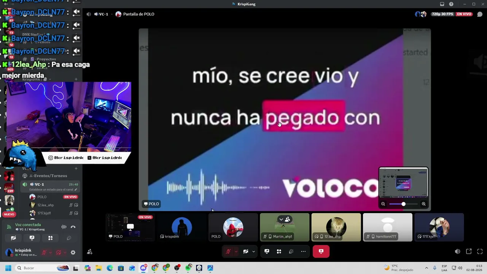Viewport: 487px width, 274px height.
Task: Open the server with 239 notification badge
Action: (x=9, y=187)
